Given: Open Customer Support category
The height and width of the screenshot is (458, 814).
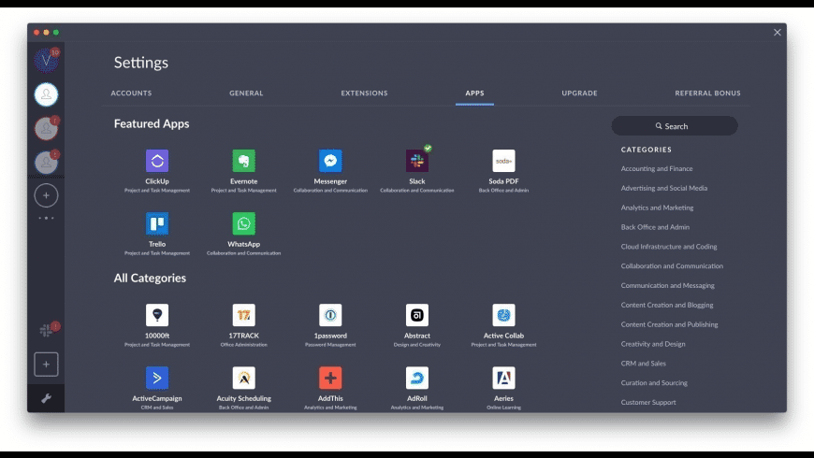Looking at the screenshot, I should pyautogui.click(x=648, y=403).
